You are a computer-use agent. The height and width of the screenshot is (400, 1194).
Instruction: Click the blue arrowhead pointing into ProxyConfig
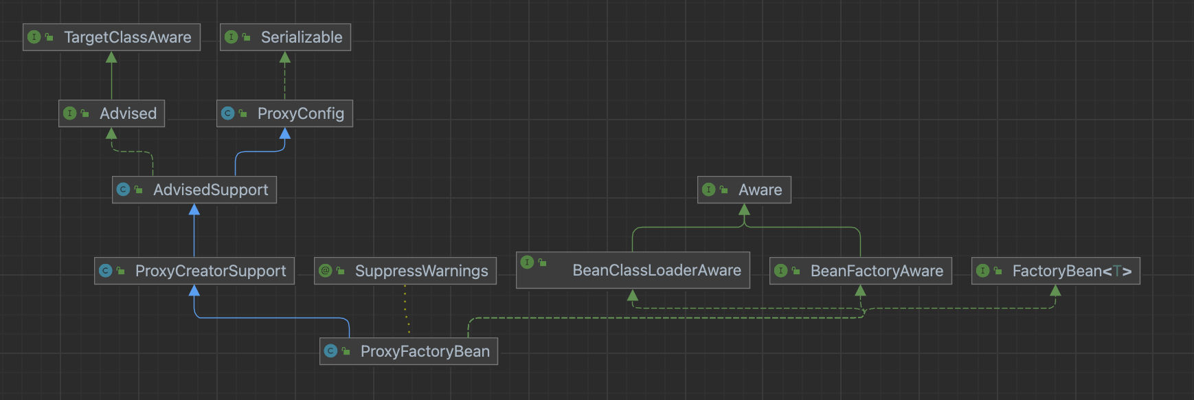[285, 133]
